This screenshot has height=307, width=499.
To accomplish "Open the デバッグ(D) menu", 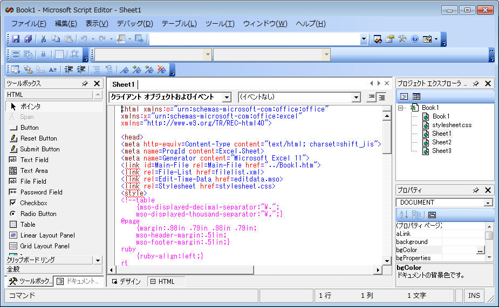I will point(135,24).
